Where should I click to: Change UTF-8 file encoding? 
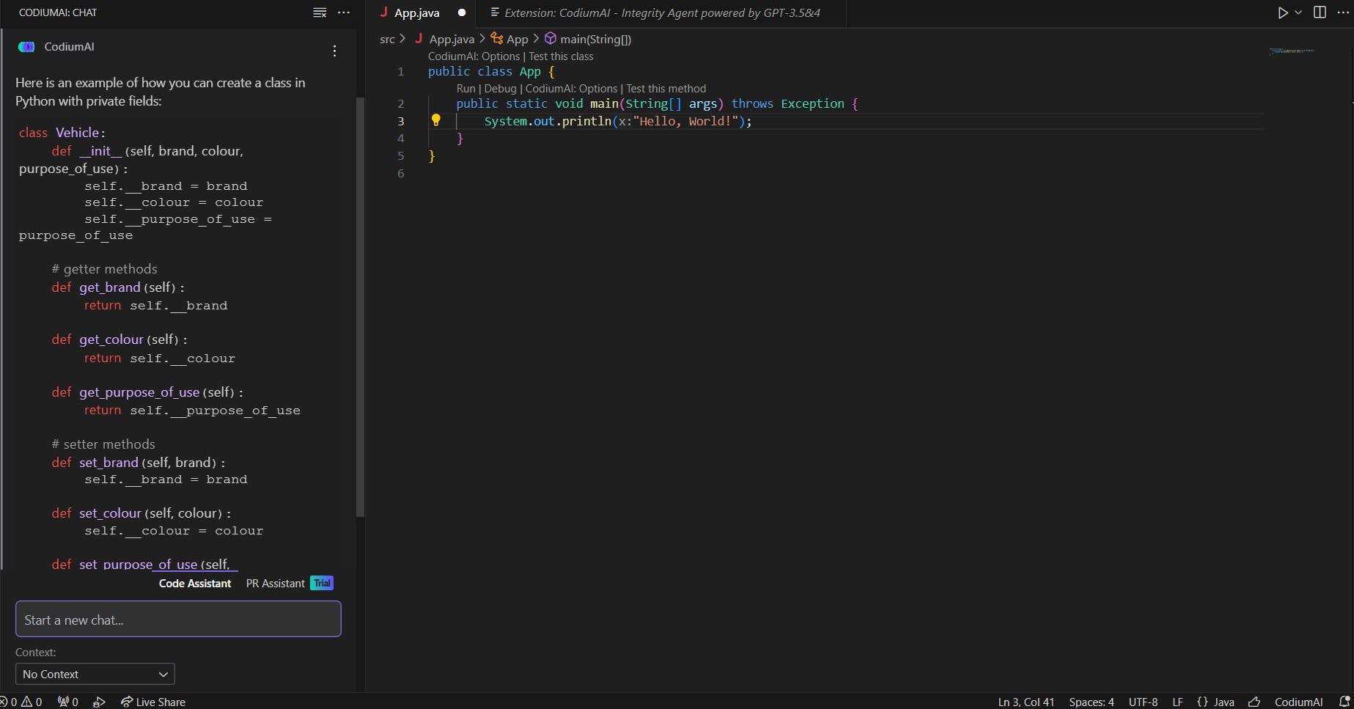[1143, 702]
